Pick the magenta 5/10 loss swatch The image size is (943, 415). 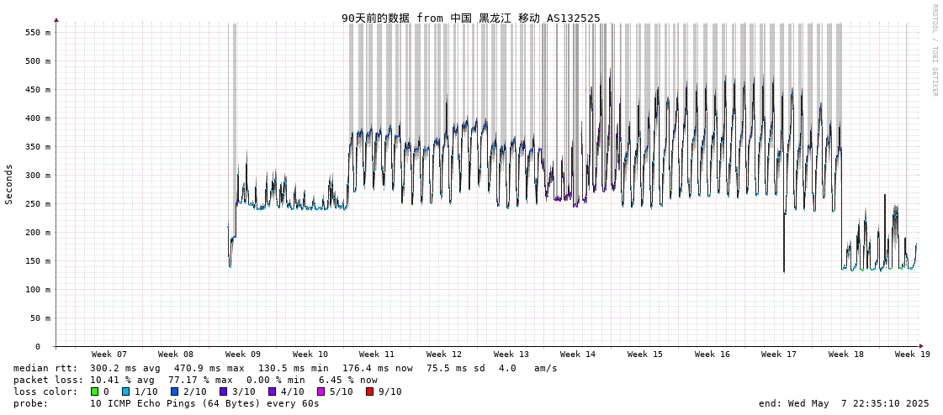pyautogui.click(x=321, y=391)
